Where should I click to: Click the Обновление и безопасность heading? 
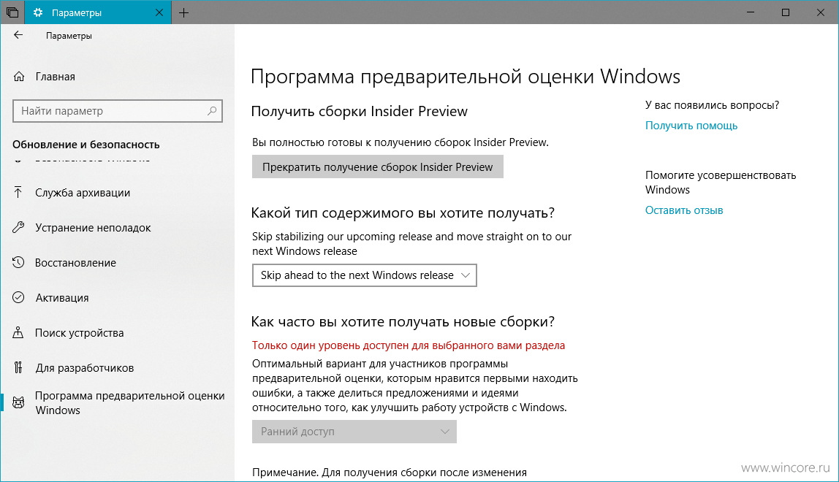pos(86,145)
